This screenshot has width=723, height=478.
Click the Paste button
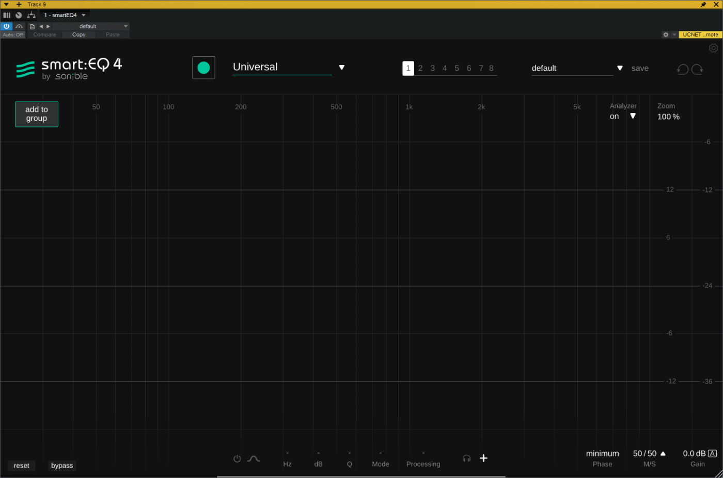click(113, 35)
